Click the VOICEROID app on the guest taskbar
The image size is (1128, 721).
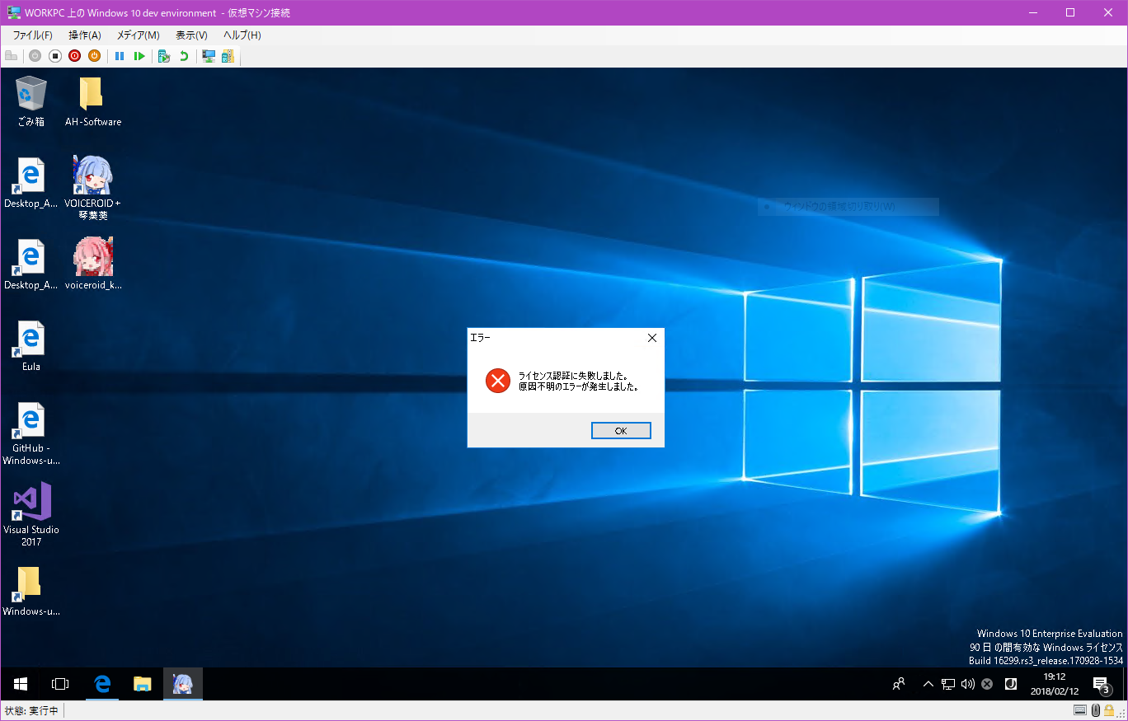pyautogui.click(x=183, y=684)
